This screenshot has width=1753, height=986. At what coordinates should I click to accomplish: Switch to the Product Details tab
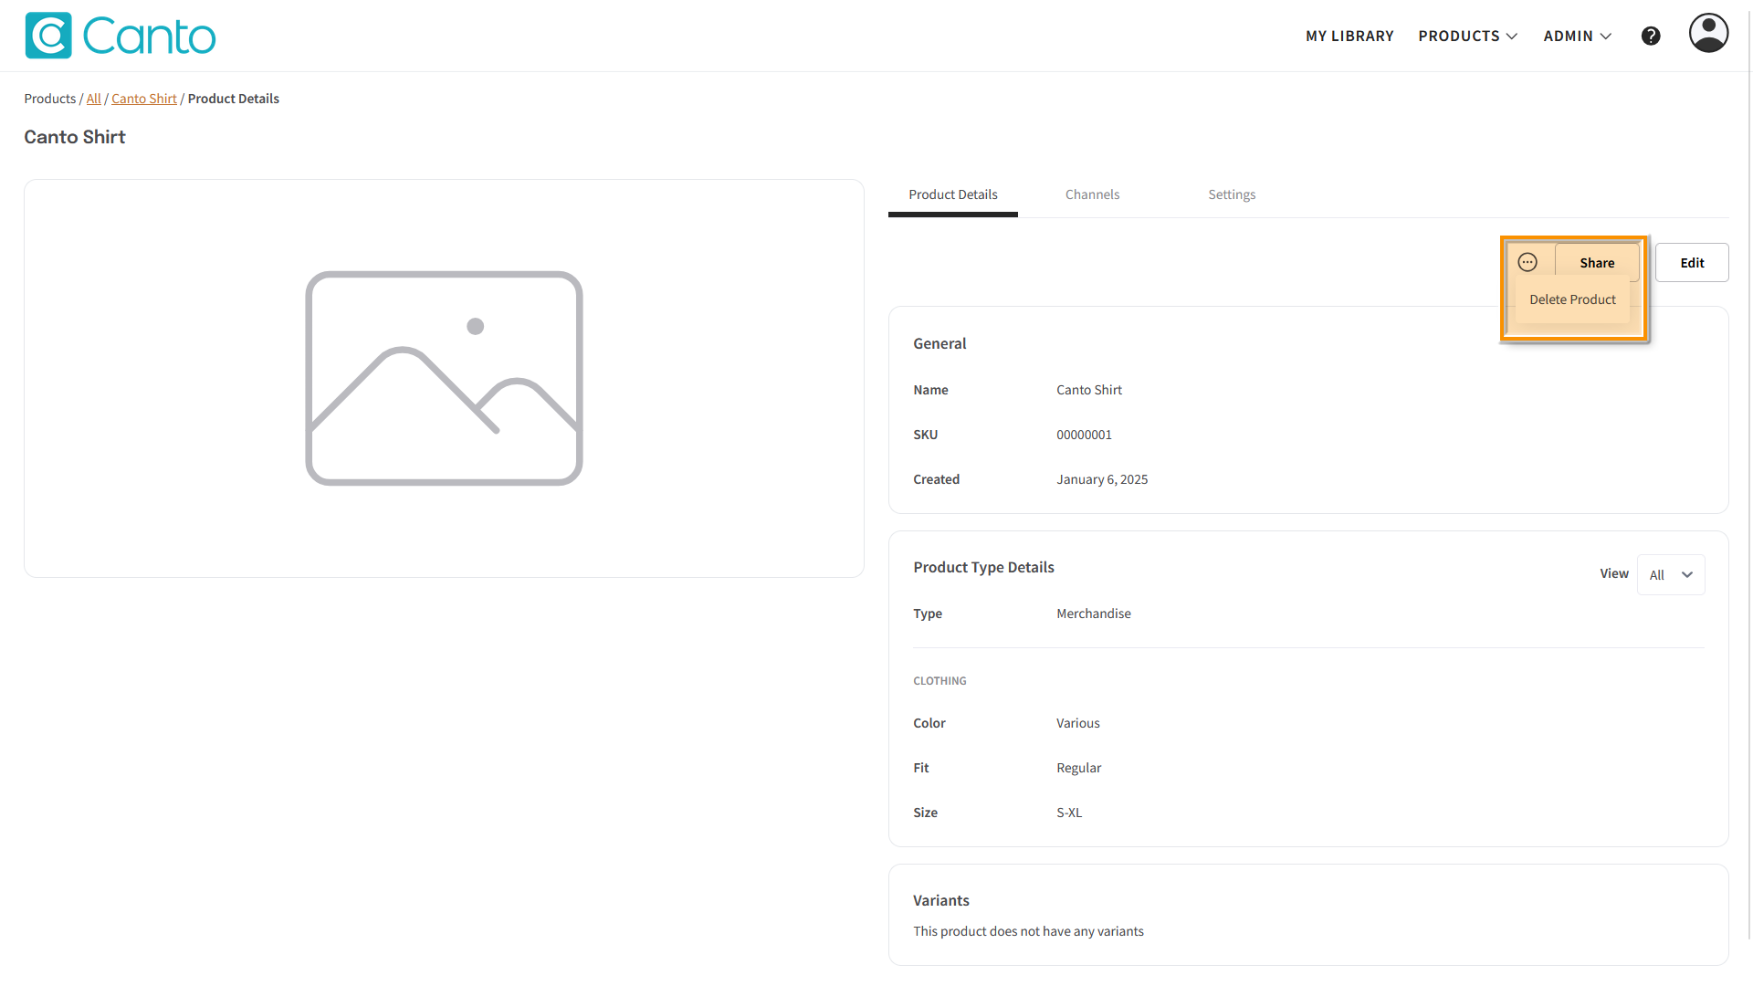click(952, 194)
